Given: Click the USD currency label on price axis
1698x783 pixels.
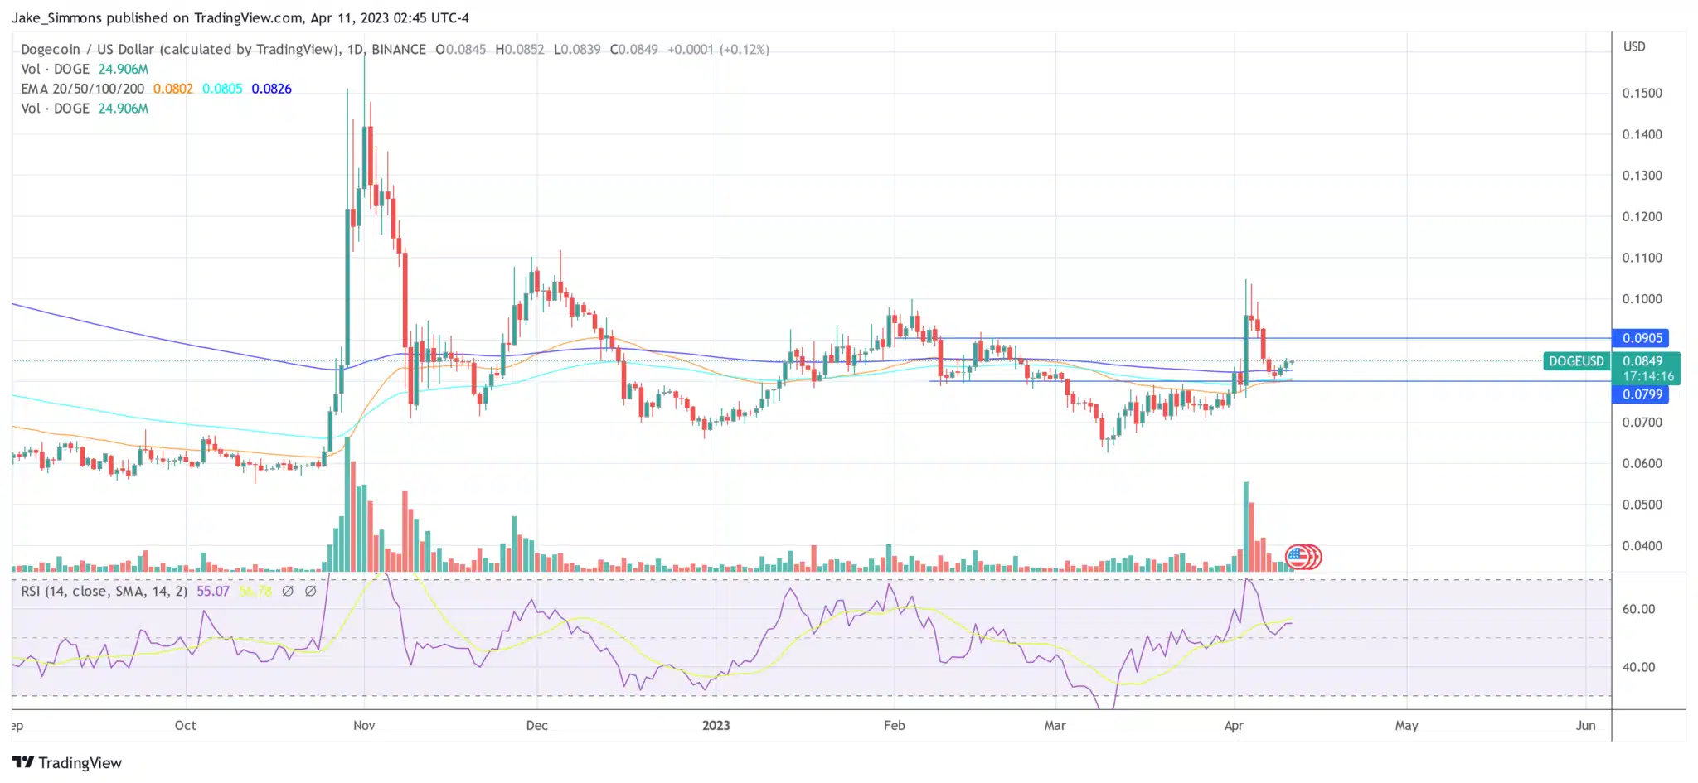Looking at the screenshot, I should pos(1634,47).
